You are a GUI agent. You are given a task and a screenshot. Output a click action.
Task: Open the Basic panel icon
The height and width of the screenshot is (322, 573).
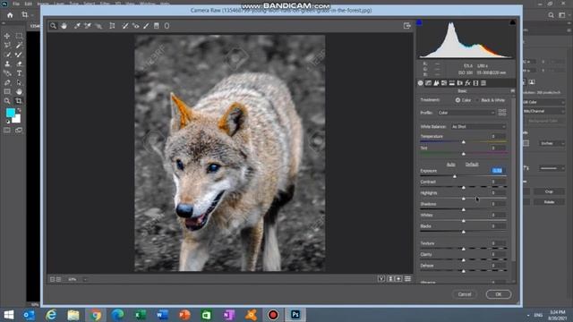coord(420,83)
